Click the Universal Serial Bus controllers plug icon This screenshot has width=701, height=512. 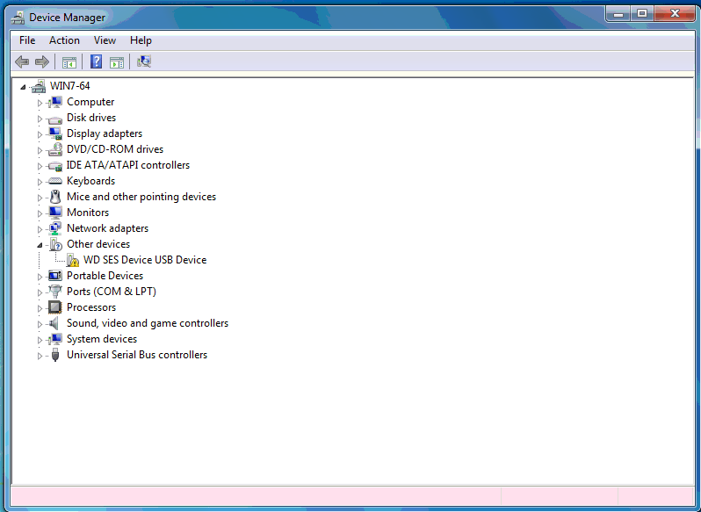(55, 355)
